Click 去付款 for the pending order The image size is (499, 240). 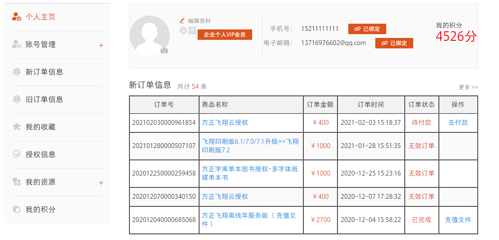[458, 122]
